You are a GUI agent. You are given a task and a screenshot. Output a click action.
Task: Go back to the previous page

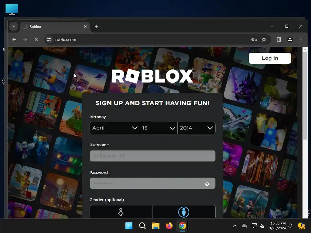[14, 39]
